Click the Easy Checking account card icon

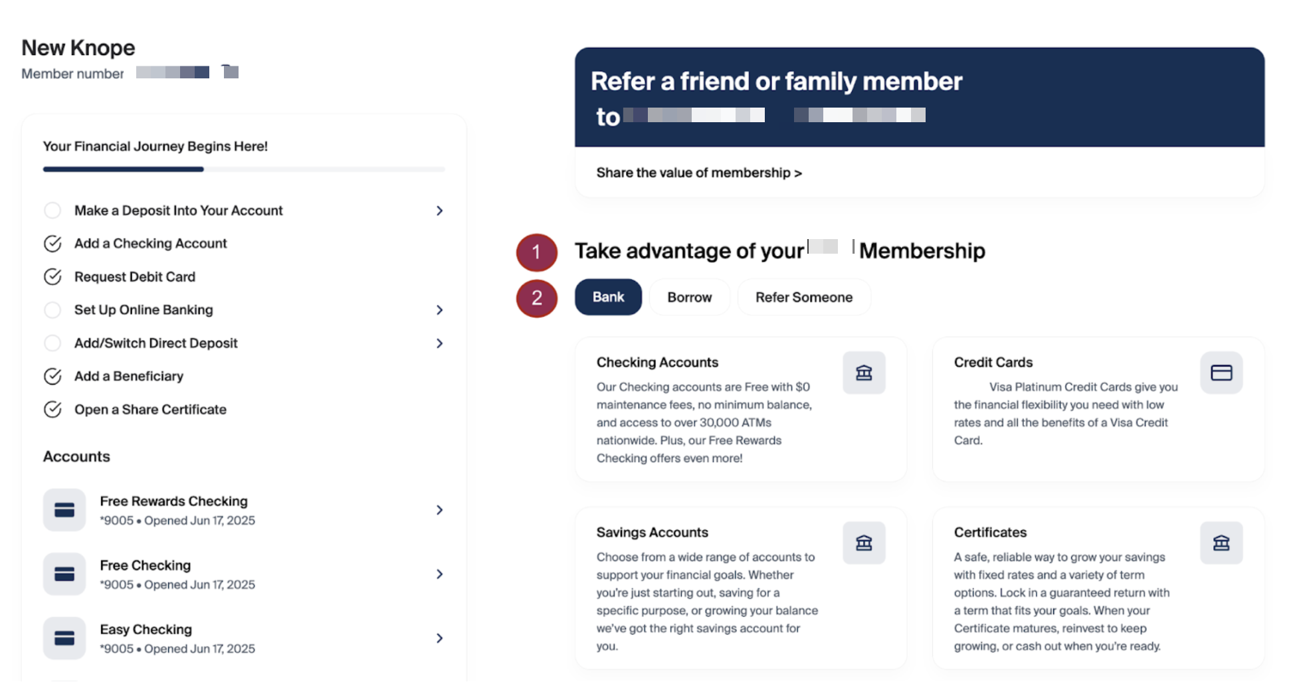[64, 638]
